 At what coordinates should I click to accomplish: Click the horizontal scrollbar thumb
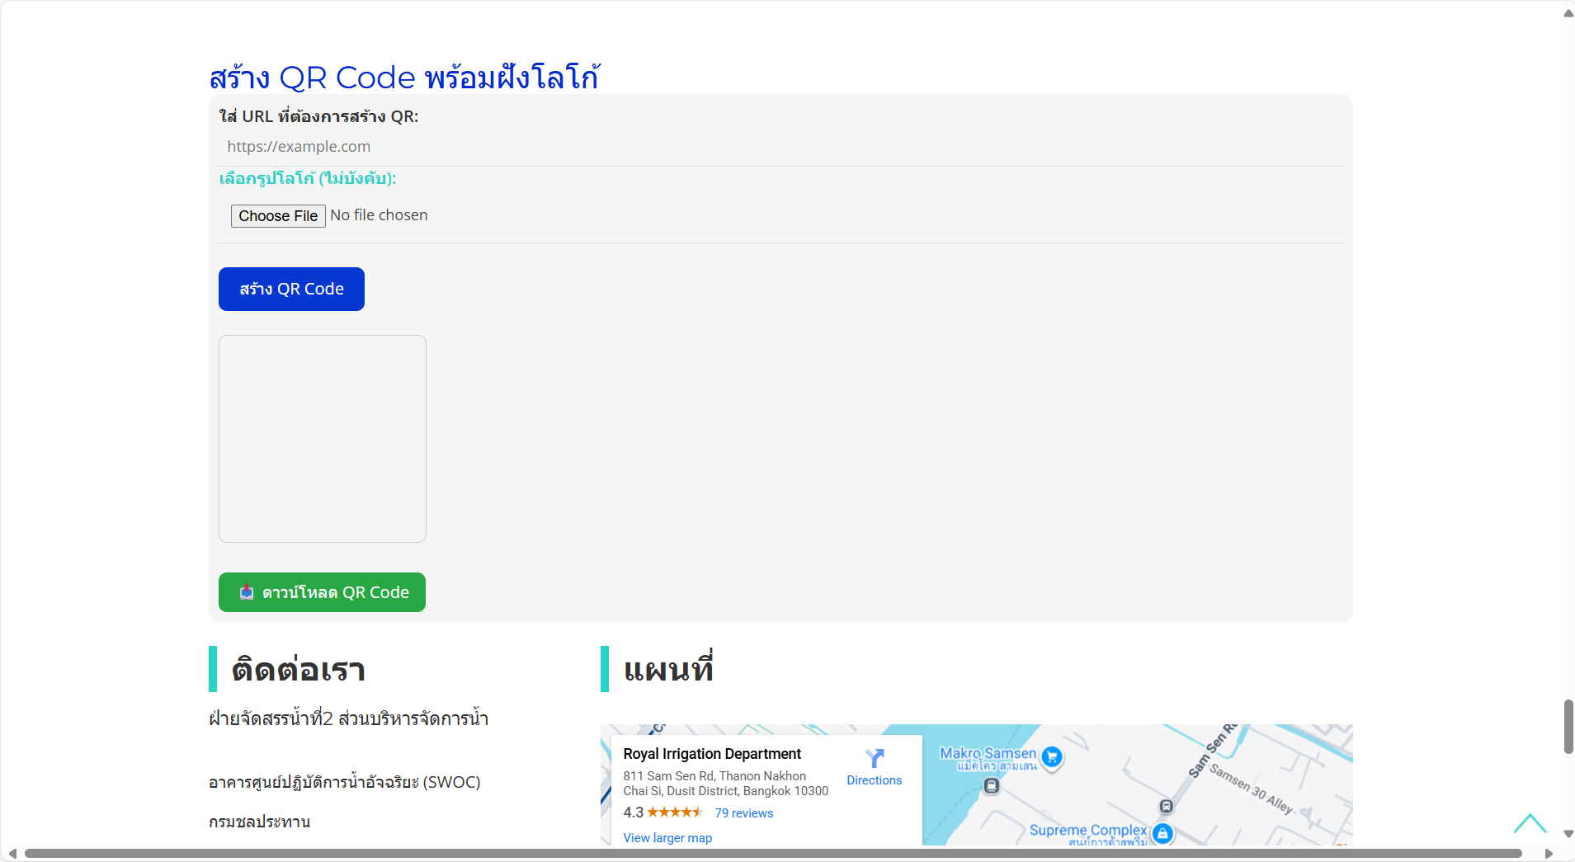point(772,854)
